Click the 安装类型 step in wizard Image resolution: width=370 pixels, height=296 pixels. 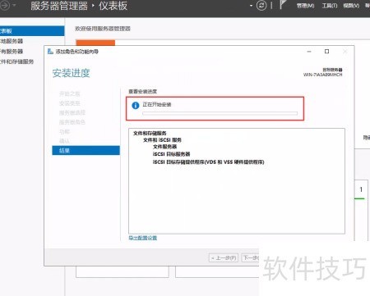tap(70, 103)
